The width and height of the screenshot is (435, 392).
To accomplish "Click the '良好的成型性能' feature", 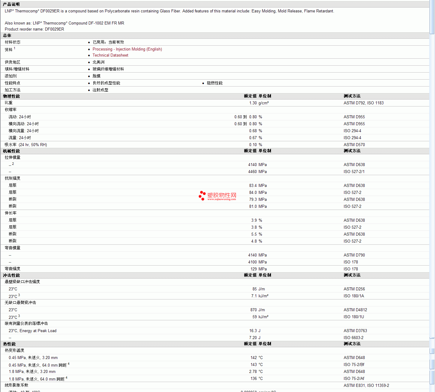I will 106,83.
